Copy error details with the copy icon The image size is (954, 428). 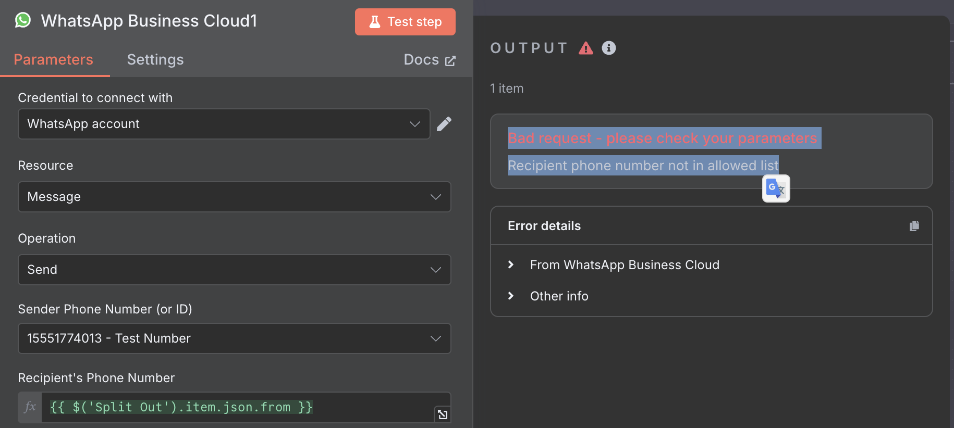click(x=914, y=226)
